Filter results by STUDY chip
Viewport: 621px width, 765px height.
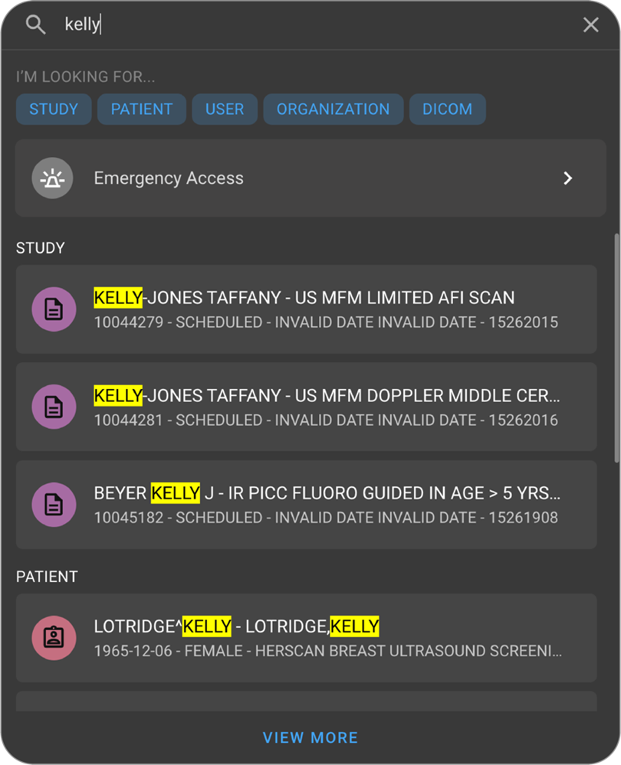pyautogui.click(x=54, y=109)
